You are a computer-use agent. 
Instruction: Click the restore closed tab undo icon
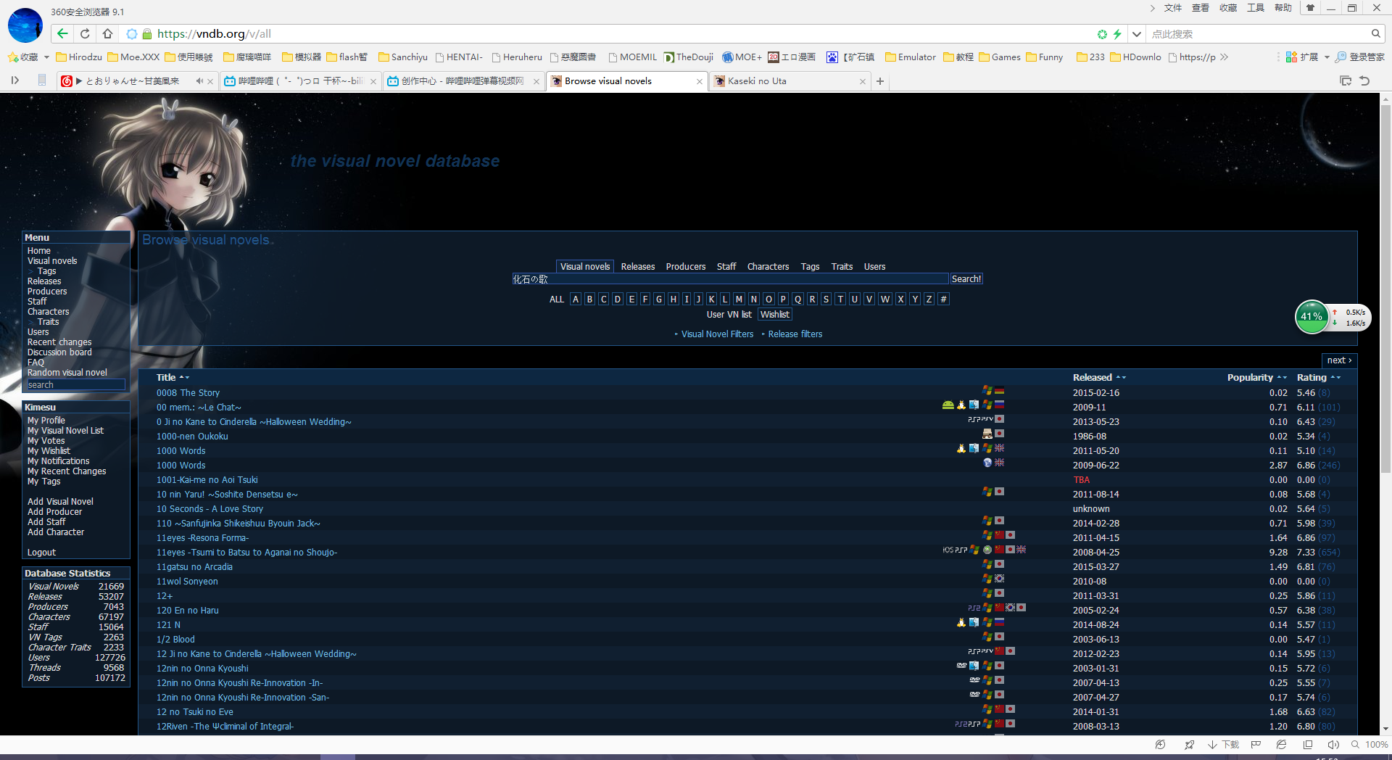(1364, 81)
